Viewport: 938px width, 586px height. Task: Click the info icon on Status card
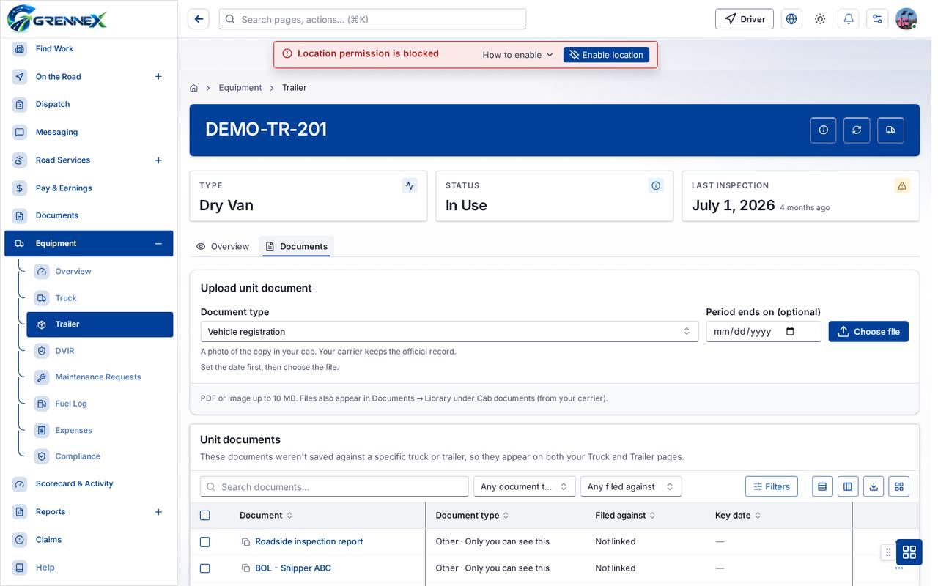656,185
